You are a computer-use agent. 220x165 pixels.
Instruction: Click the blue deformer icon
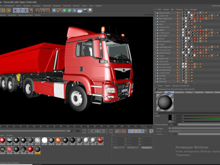[75, 11]
